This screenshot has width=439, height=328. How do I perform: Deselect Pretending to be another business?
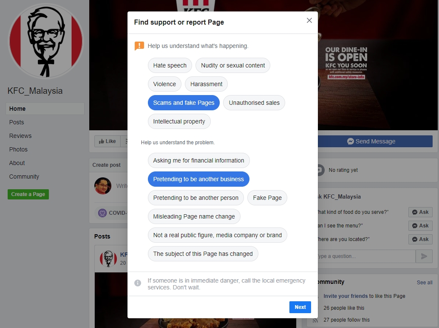coord(198,179)
